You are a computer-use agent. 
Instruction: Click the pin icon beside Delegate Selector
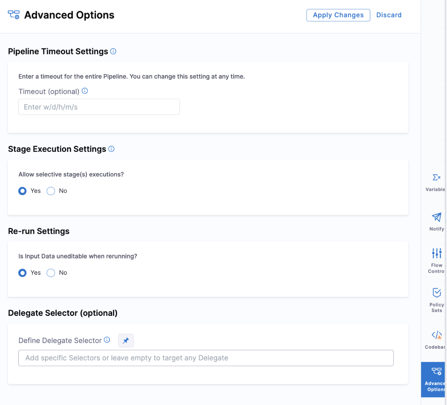[126, 340]
